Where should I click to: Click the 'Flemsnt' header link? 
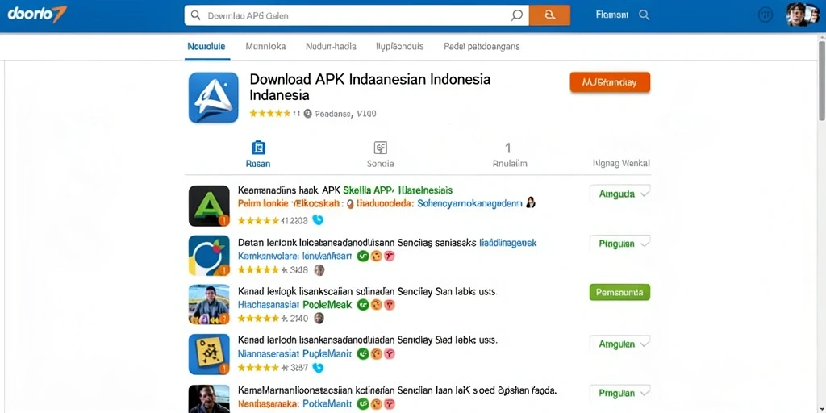click(611, 15)
